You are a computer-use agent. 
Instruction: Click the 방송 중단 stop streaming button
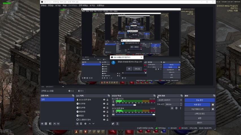pyautogui.click(x=199, y=100)
